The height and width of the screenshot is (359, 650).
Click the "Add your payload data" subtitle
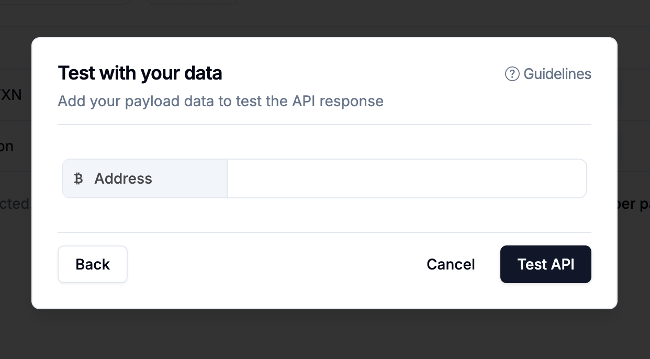pos(220,101)
